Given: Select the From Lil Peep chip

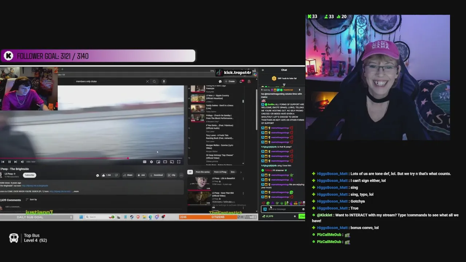Looking at the screenshot, I should 220,172.
